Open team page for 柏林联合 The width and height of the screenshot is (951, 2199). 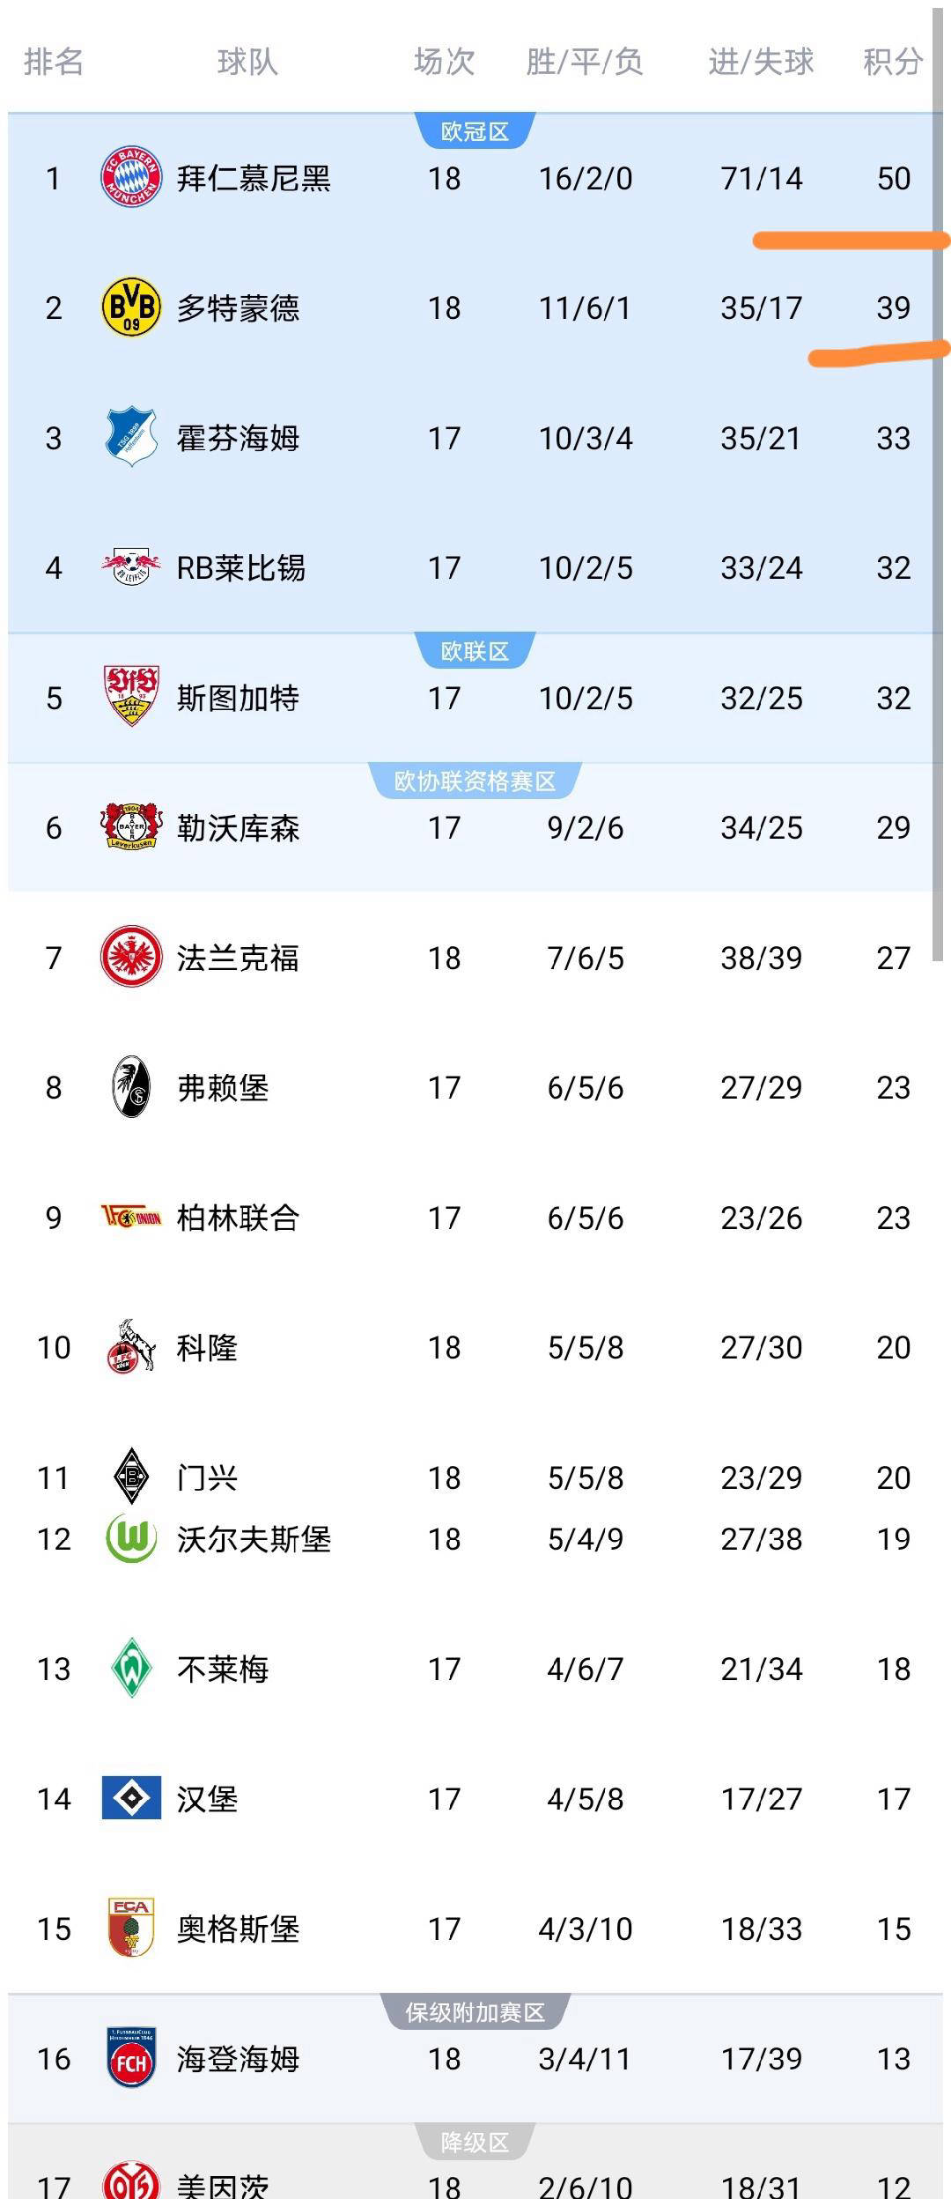[x=238, y=1218]
